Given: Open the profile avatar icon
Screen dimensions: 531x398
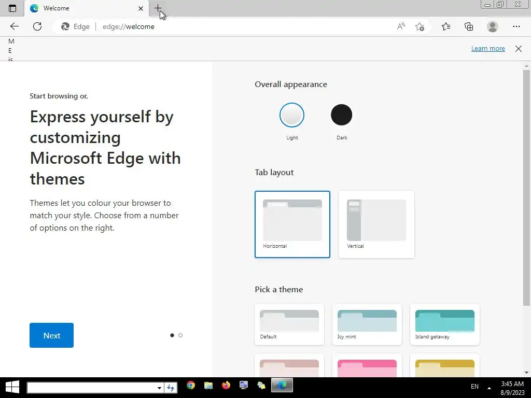Looking at the screenshot, I should pyautogui.click(x=493, y=26).
